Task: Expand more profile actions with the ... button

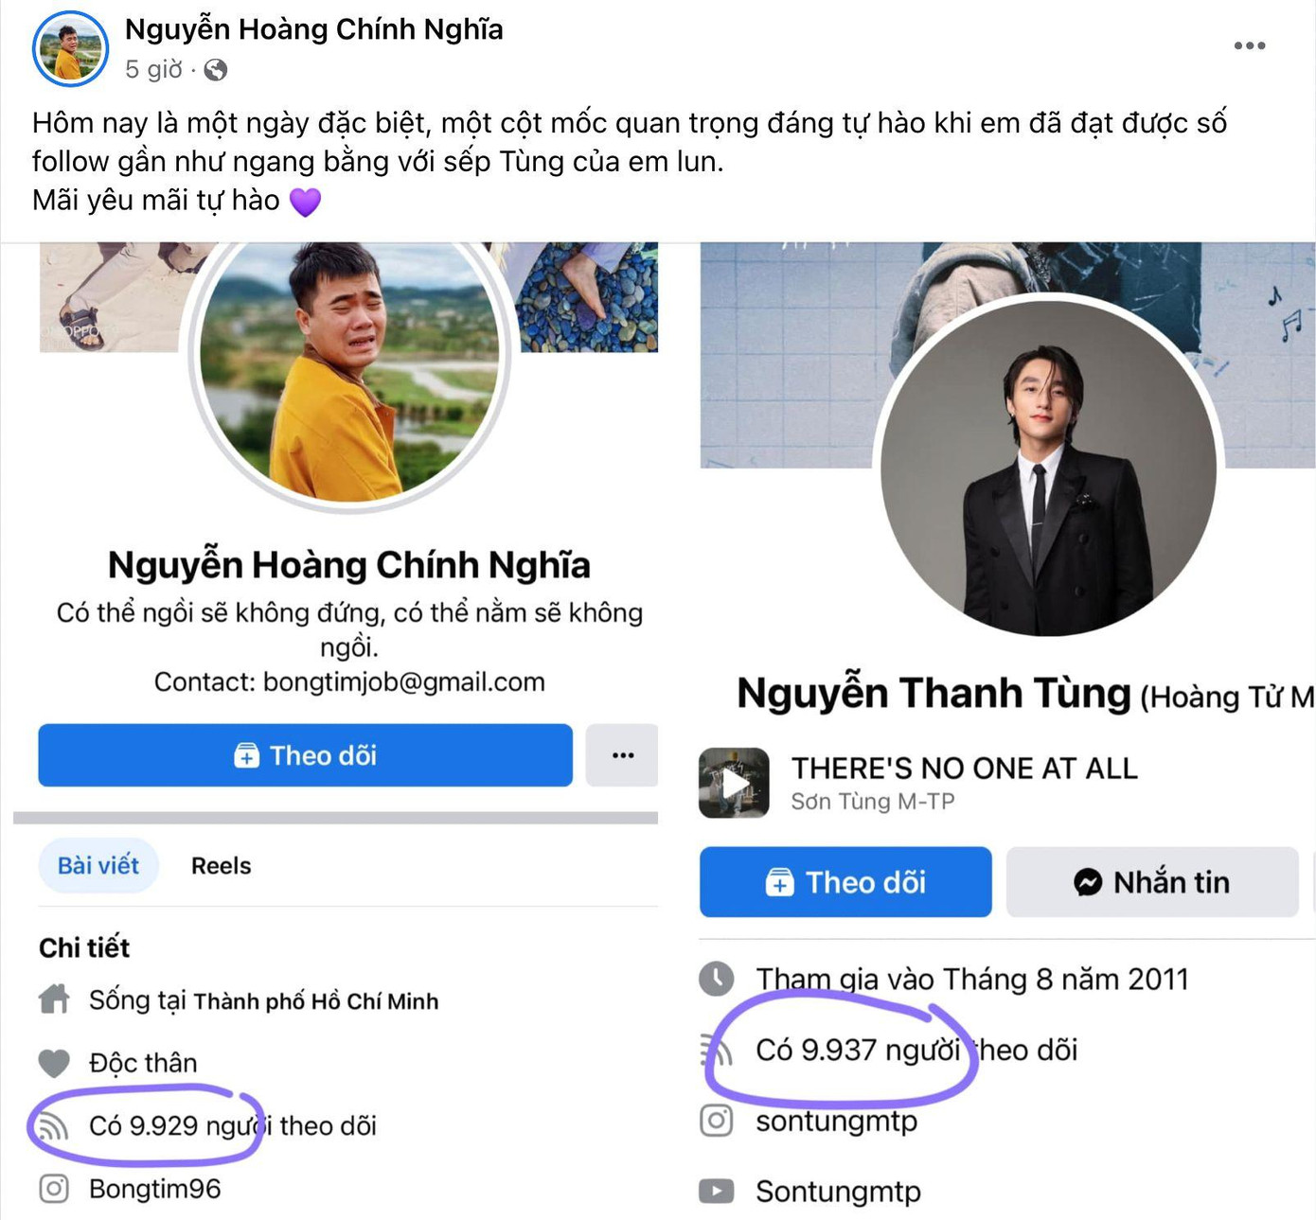Action: (622, 754)
